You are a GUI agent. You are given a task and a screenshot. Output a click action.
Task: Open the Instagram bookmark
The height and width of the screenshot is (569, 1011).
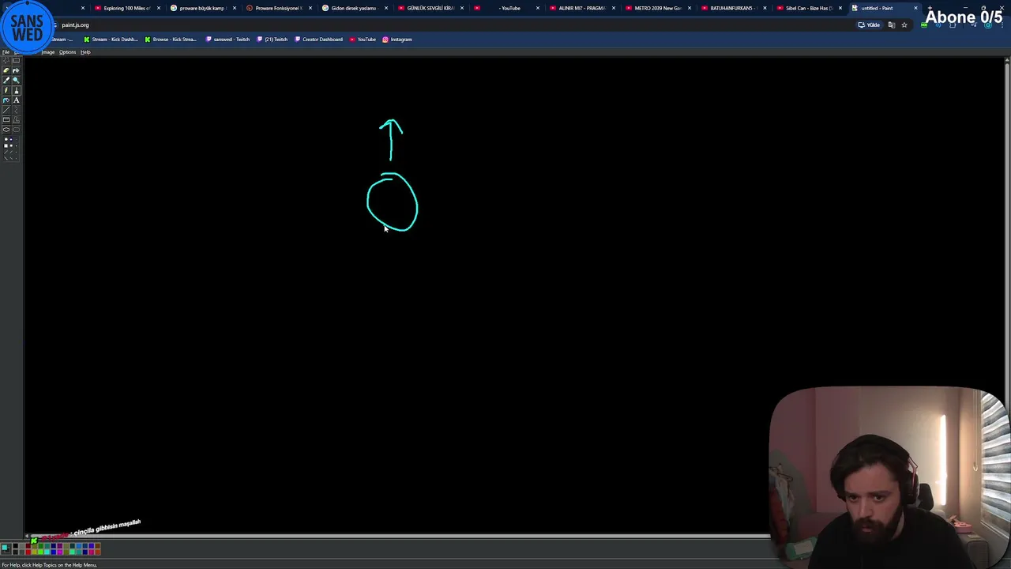click(397, 40)
